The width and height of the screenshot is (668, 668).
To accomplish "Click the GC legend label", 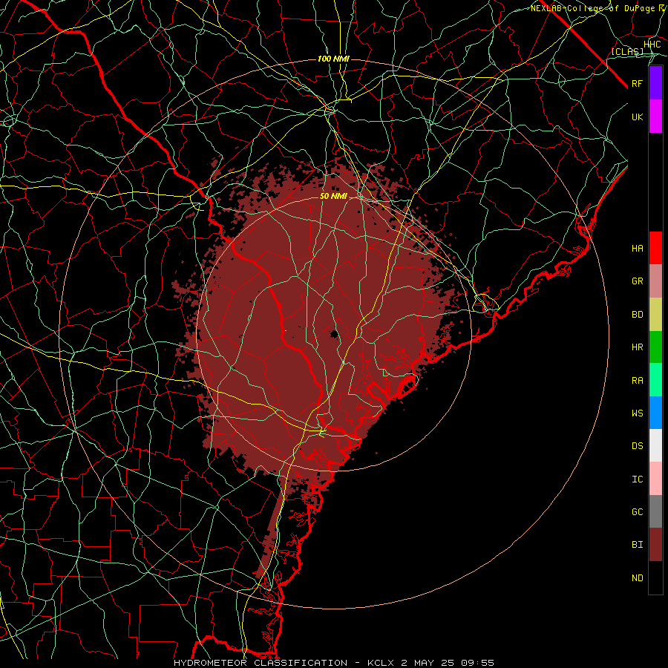I will click(x=638, y=512).
